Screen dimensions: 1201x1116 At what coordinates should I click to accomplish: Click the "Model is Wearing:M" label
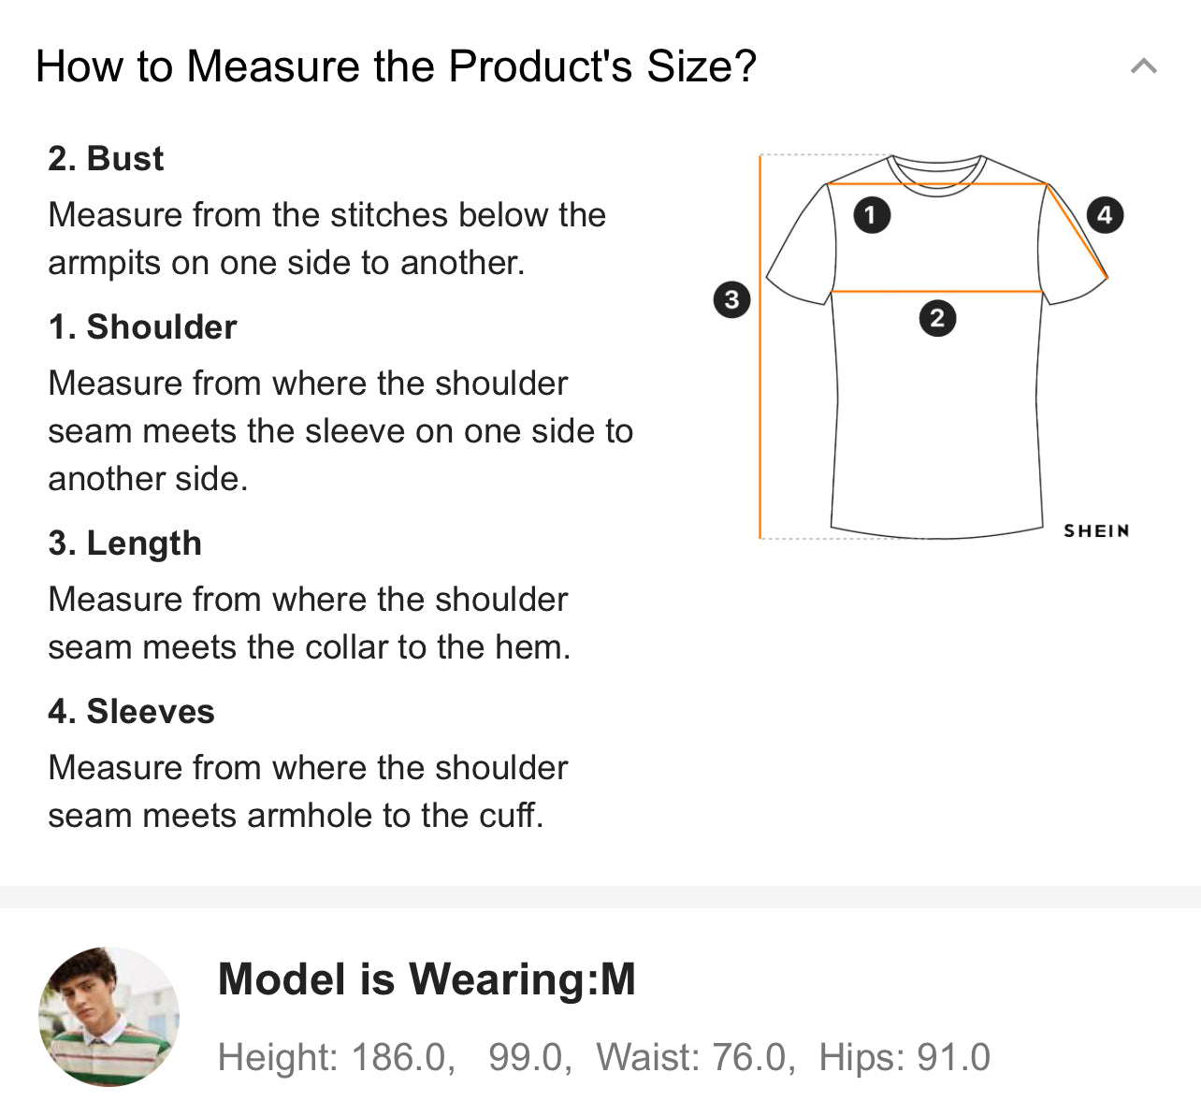pos(427,979)
